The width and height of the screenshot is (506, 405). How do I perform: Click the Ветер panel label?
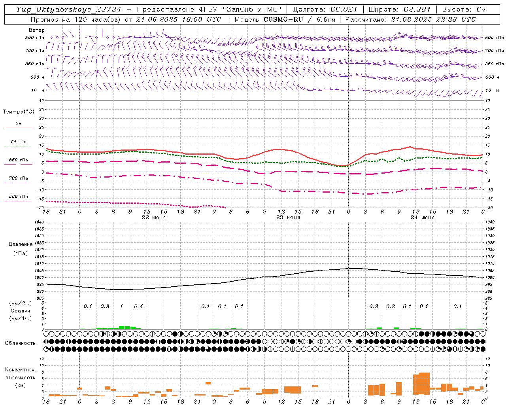click(x=37, y=30)
